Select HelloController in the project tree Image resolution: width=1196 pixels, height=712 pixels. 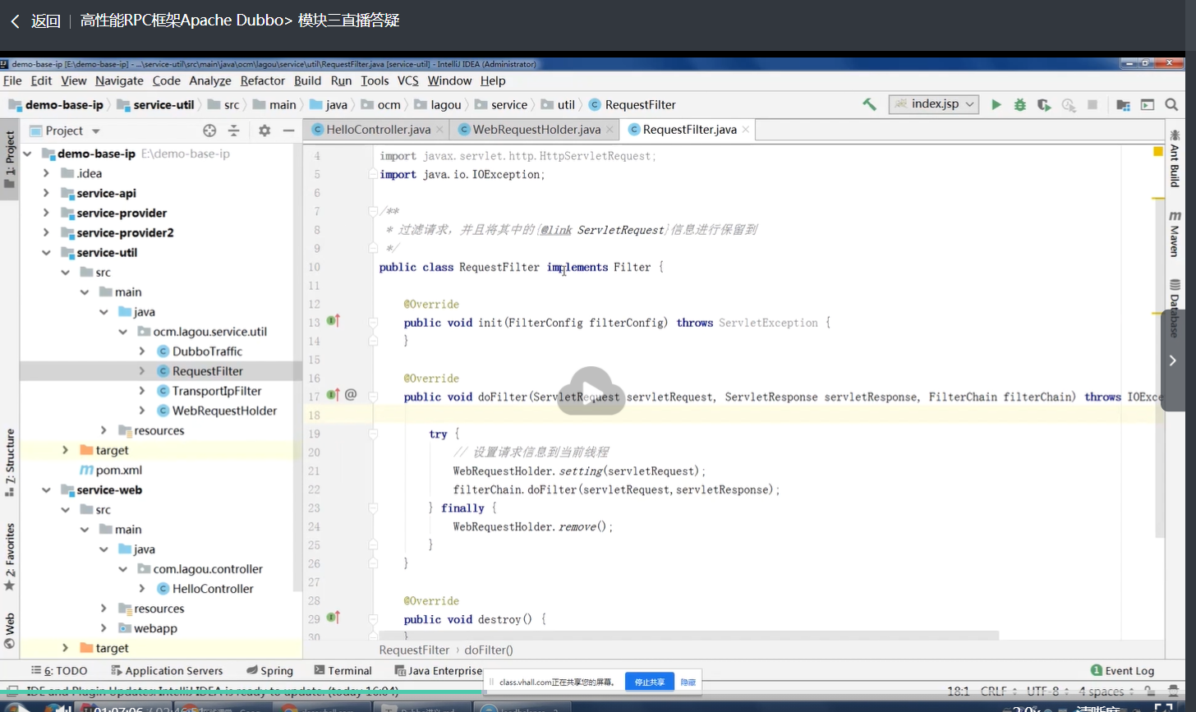pyautogui.click(x=213, y=589)
